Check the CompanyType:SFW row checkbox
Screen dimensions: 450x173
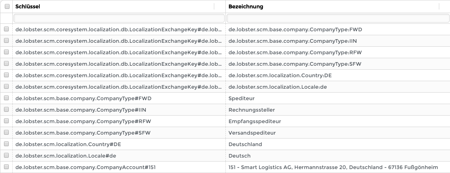pos(6,64)
